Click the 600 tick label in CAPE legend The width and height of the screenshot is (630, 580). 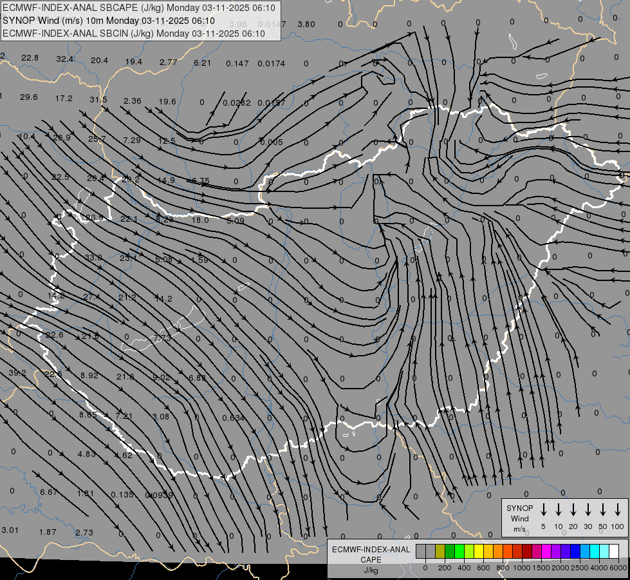click(x=483, y=568)
